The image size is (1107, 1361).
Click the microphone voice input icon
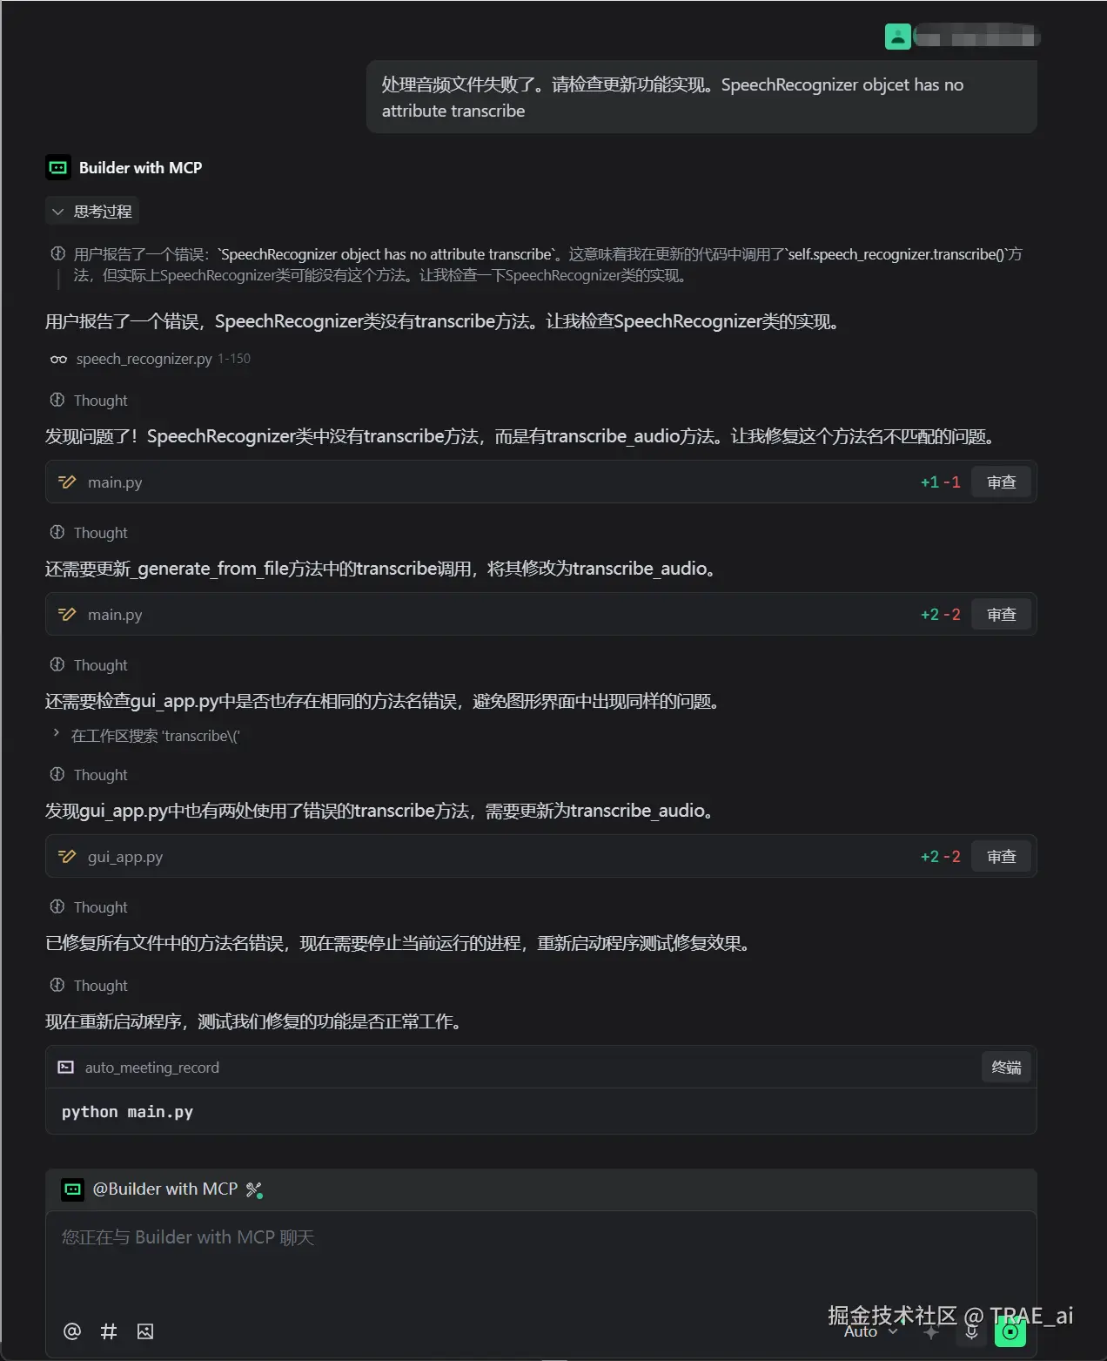972,1331
